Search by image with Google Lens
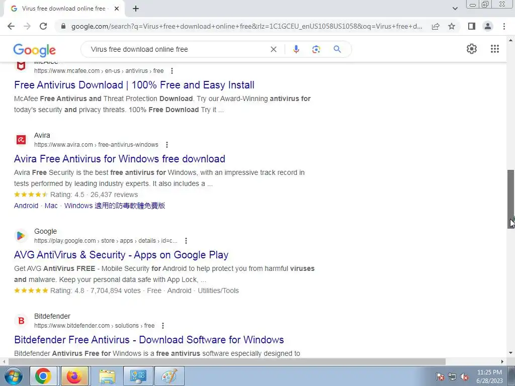Image resolution: width=515 pixels, height=386 pixels. [x=316, y=49]
